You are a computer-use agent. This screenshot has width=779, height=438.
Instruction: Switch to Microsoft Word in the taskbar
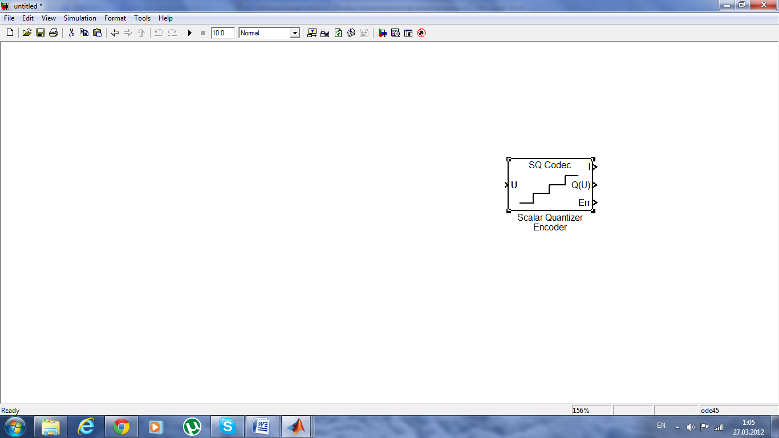pos(262,427)
